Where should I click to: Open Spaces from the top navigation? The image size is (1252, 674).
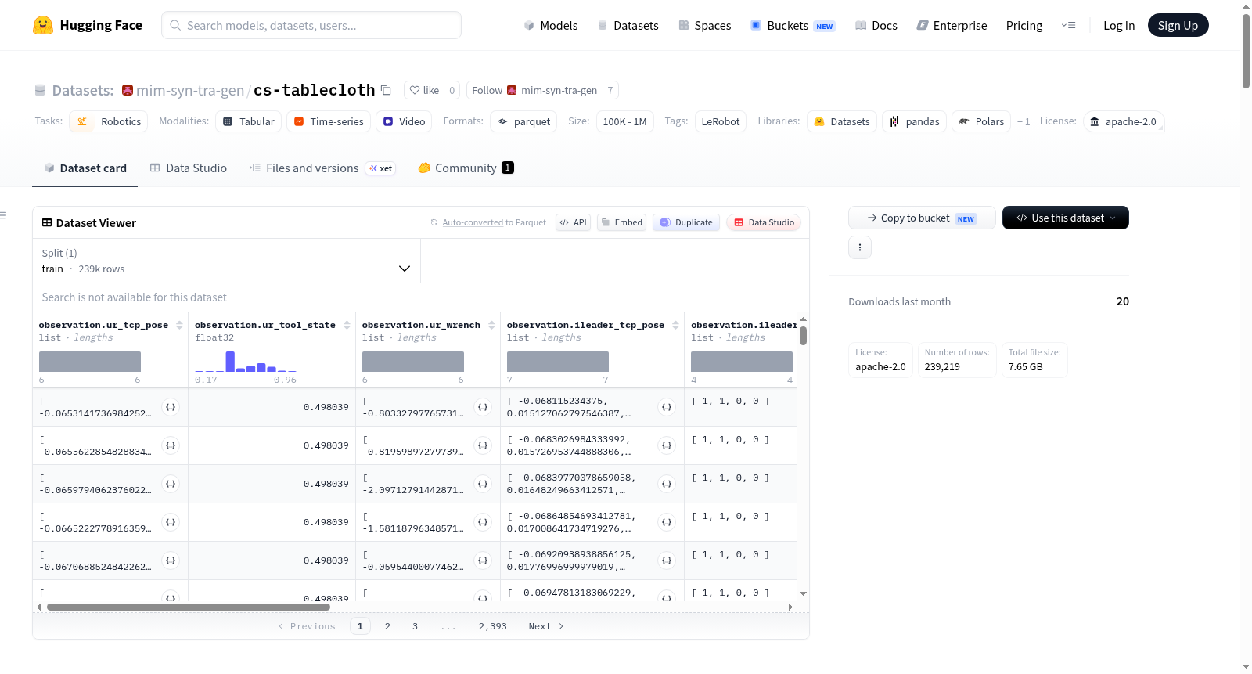[704, 26]
